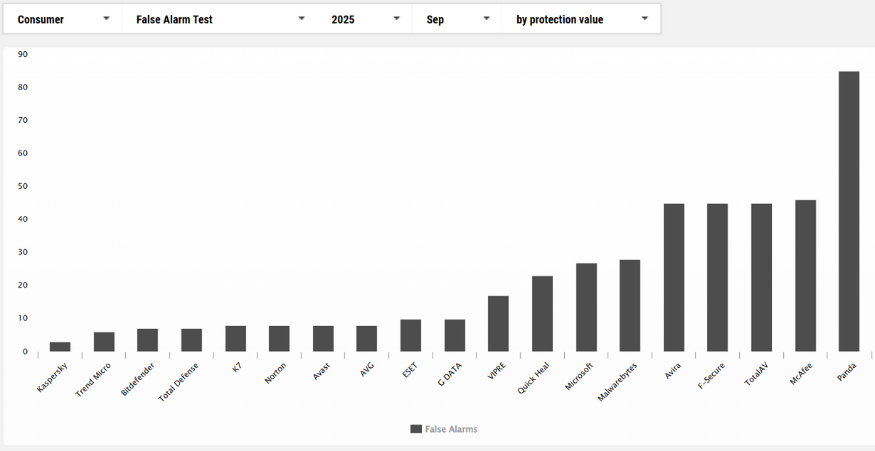This screenshot has height=451, width=875.
Task: Click the K7 axis label
Action: click(237, 367)
